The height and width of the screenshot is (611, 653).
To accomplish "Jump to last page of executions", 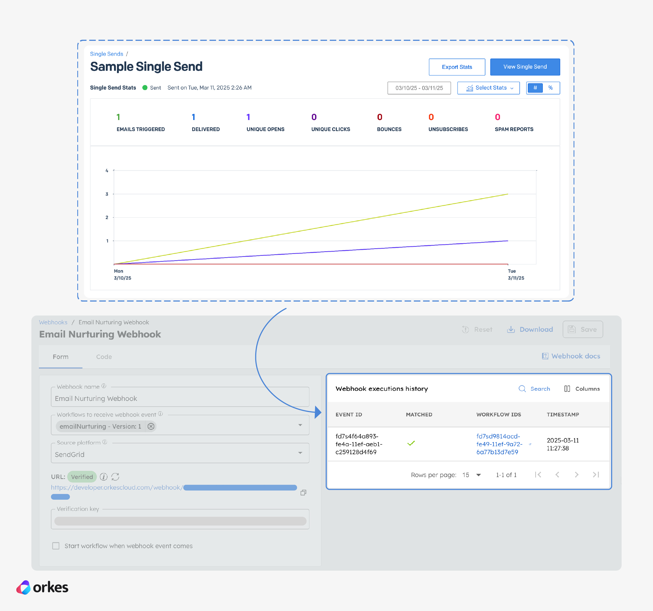I will [x=596, y=475].
